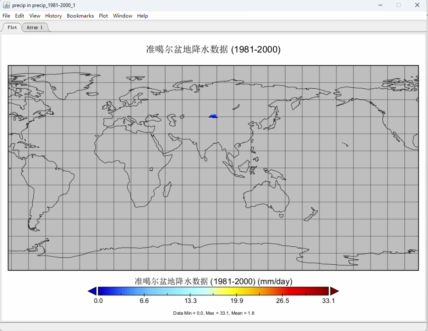Screen dimensions: 428x331
Task: Minimize the precip window
Action: [x=380, y=5]
